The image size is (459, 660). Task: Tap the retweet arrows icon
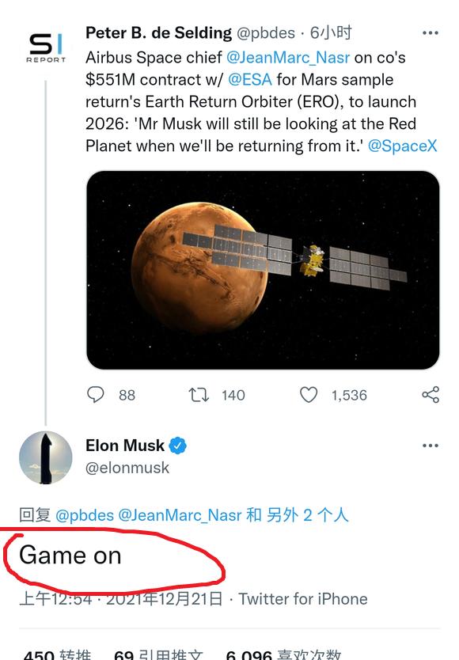(x=199, y=395)
